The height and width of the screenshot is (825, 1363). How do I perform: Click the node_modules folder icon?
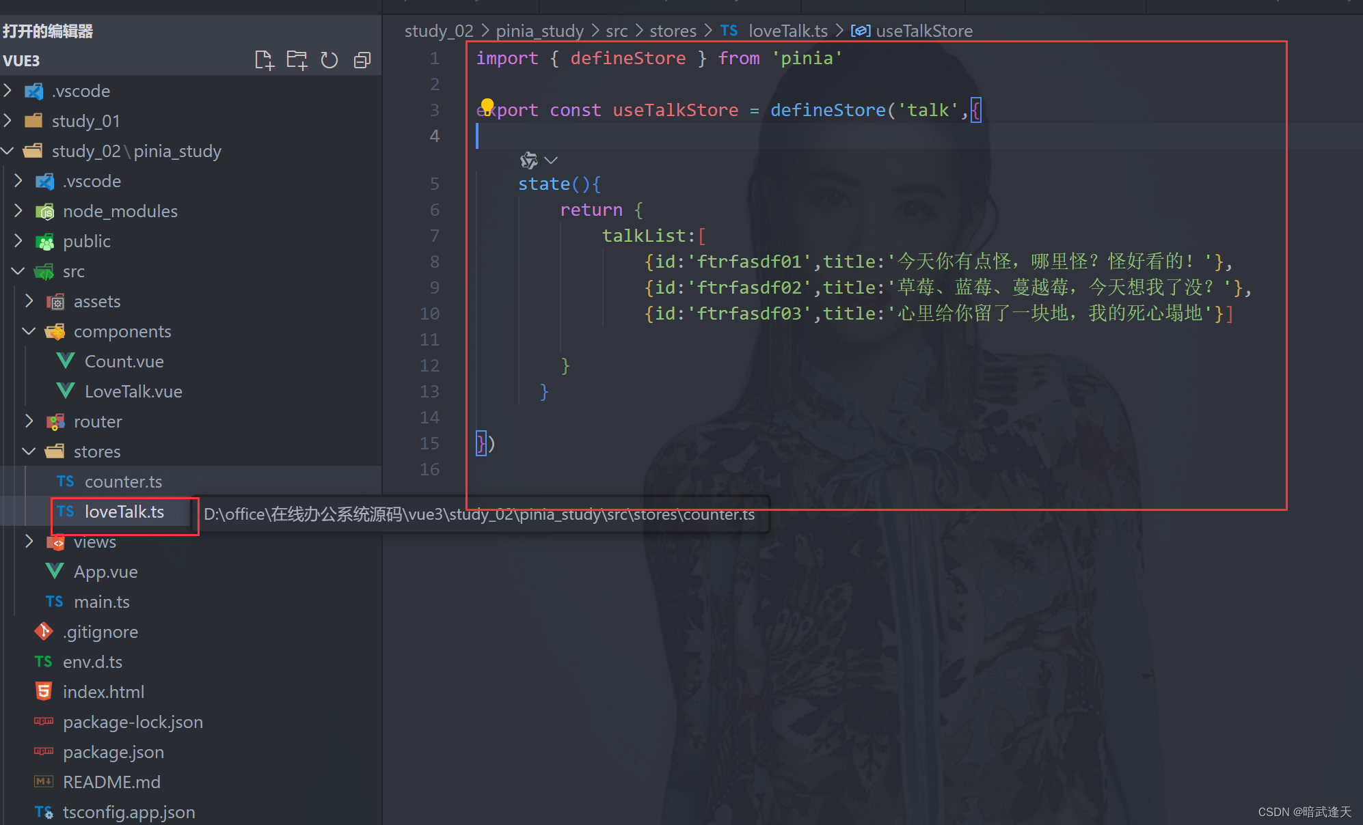(45, 211)
